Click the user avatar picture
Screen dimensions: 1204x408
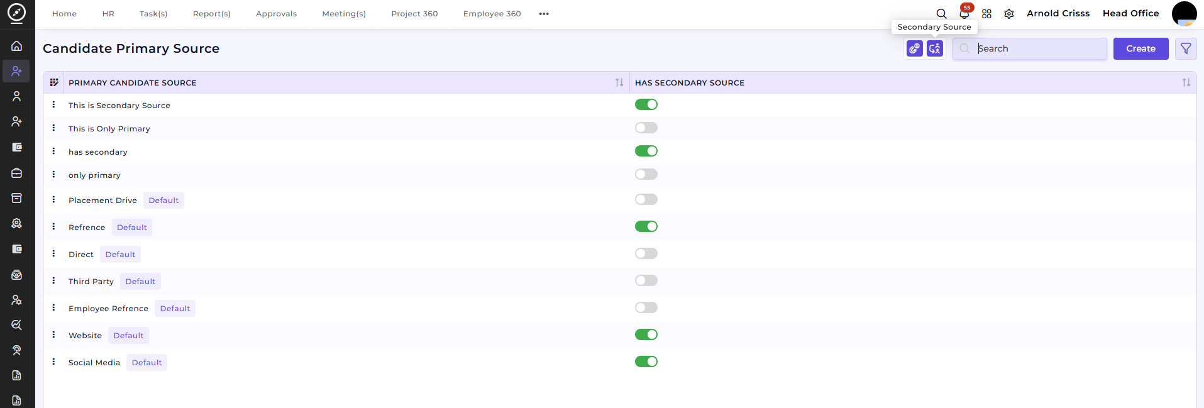tap(1184, 14)
